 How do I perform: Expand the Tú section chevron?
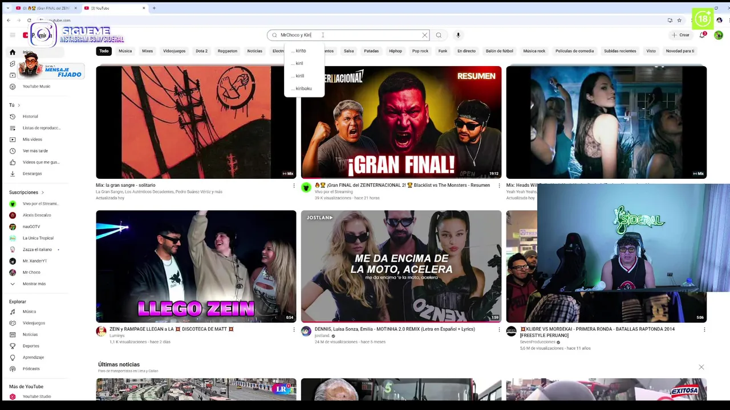[x=18, y=105]
